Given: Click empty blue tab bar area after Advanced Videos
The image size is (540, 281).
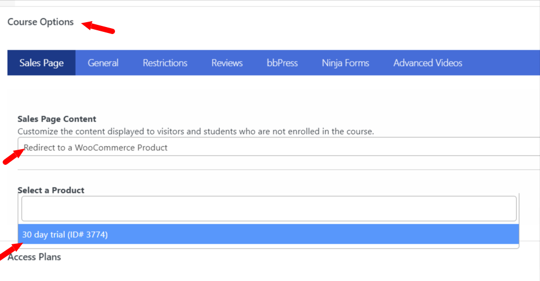Looking at the screenshot, I should click(507, 63).
